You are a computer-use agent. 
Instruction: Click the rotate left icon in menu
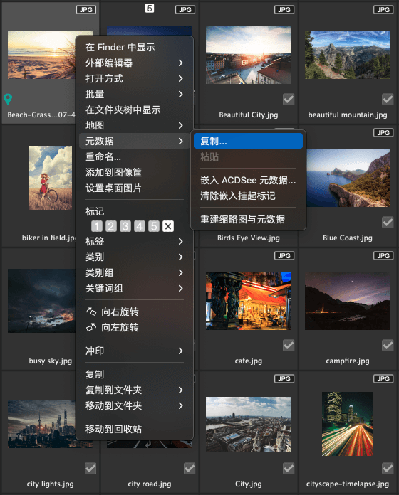[x=91, y=327]
